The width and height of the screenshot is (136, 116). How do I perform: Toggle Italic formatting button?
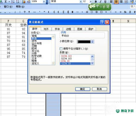point(100,2)
